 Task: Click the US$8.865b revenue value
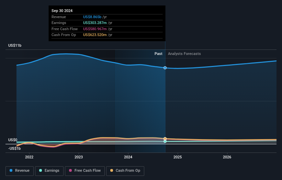(92, 17)
